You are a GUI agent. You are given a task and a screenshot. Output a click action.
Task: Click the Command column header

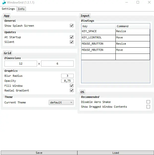(133, 26)
